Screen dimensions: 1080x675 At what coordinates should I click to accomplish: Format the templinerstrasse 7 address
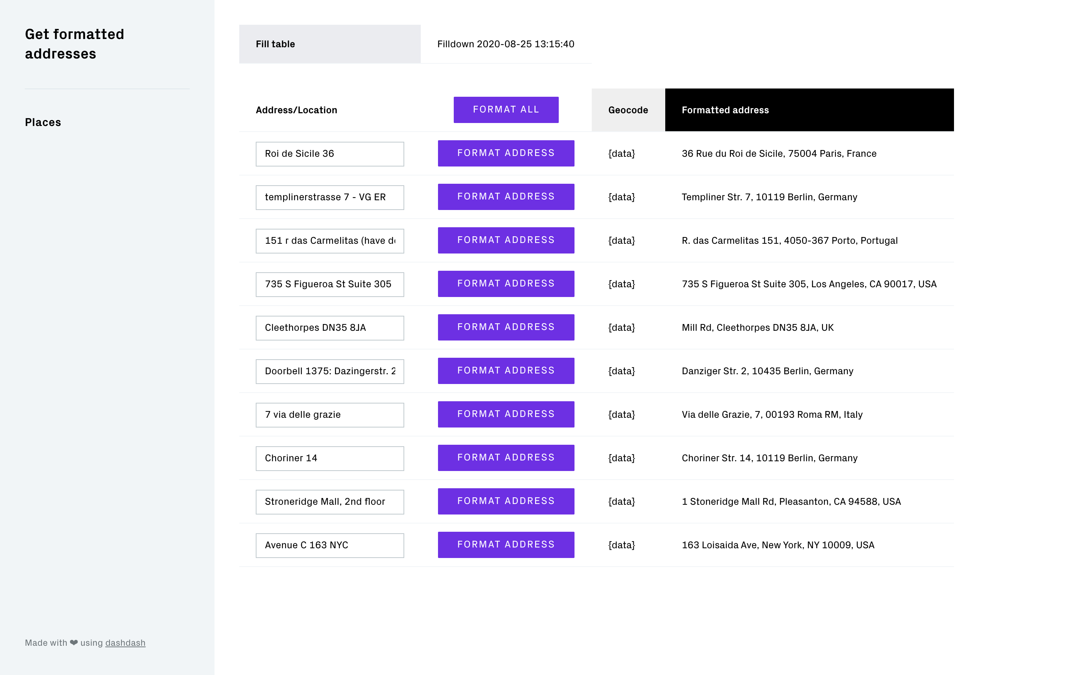pyautogui.click(x=505, y=197)
